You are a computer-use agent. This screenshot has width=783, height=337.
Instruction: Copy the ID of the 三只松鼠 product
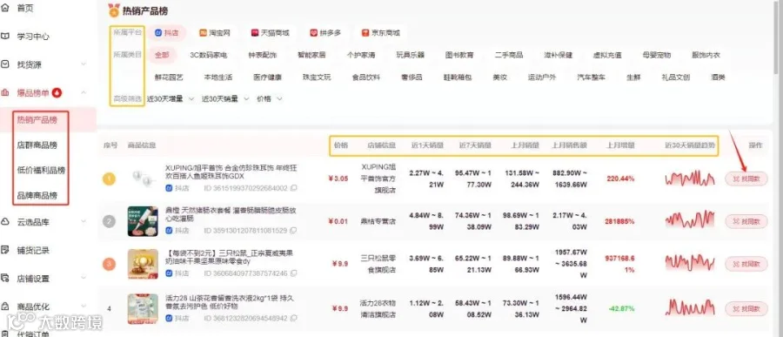point(294,273)
